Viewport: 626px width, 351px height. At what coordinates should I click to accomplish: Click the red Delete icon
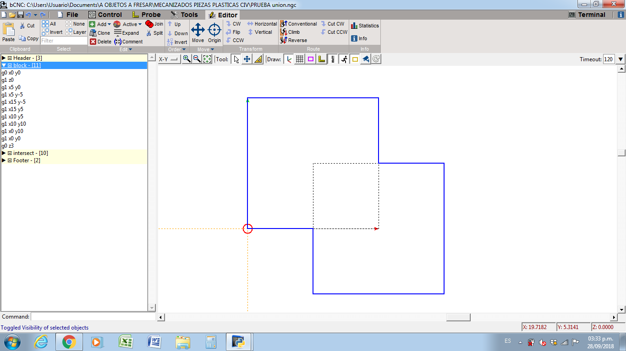pyautogui.click(x=93, y=42)
